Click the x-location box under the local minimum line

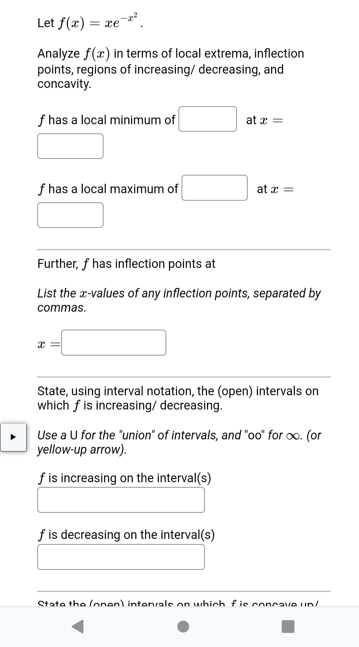click(x=70, y=146)
